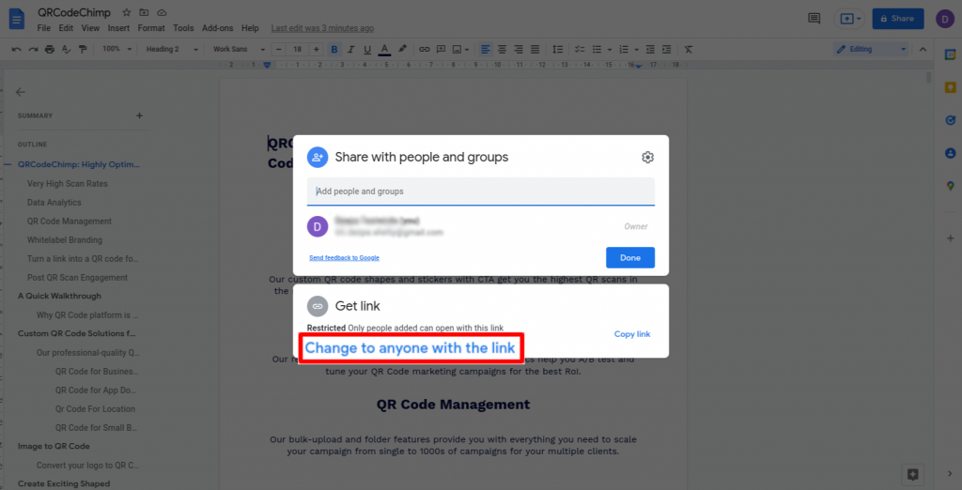962x490 pixels.
Task: Toggle underline formatting
Action: pos(366,49)
